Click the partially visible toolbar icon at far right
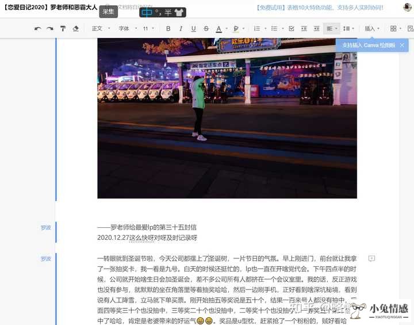This screenshot has width=414, height=325. tap(411, 29)
